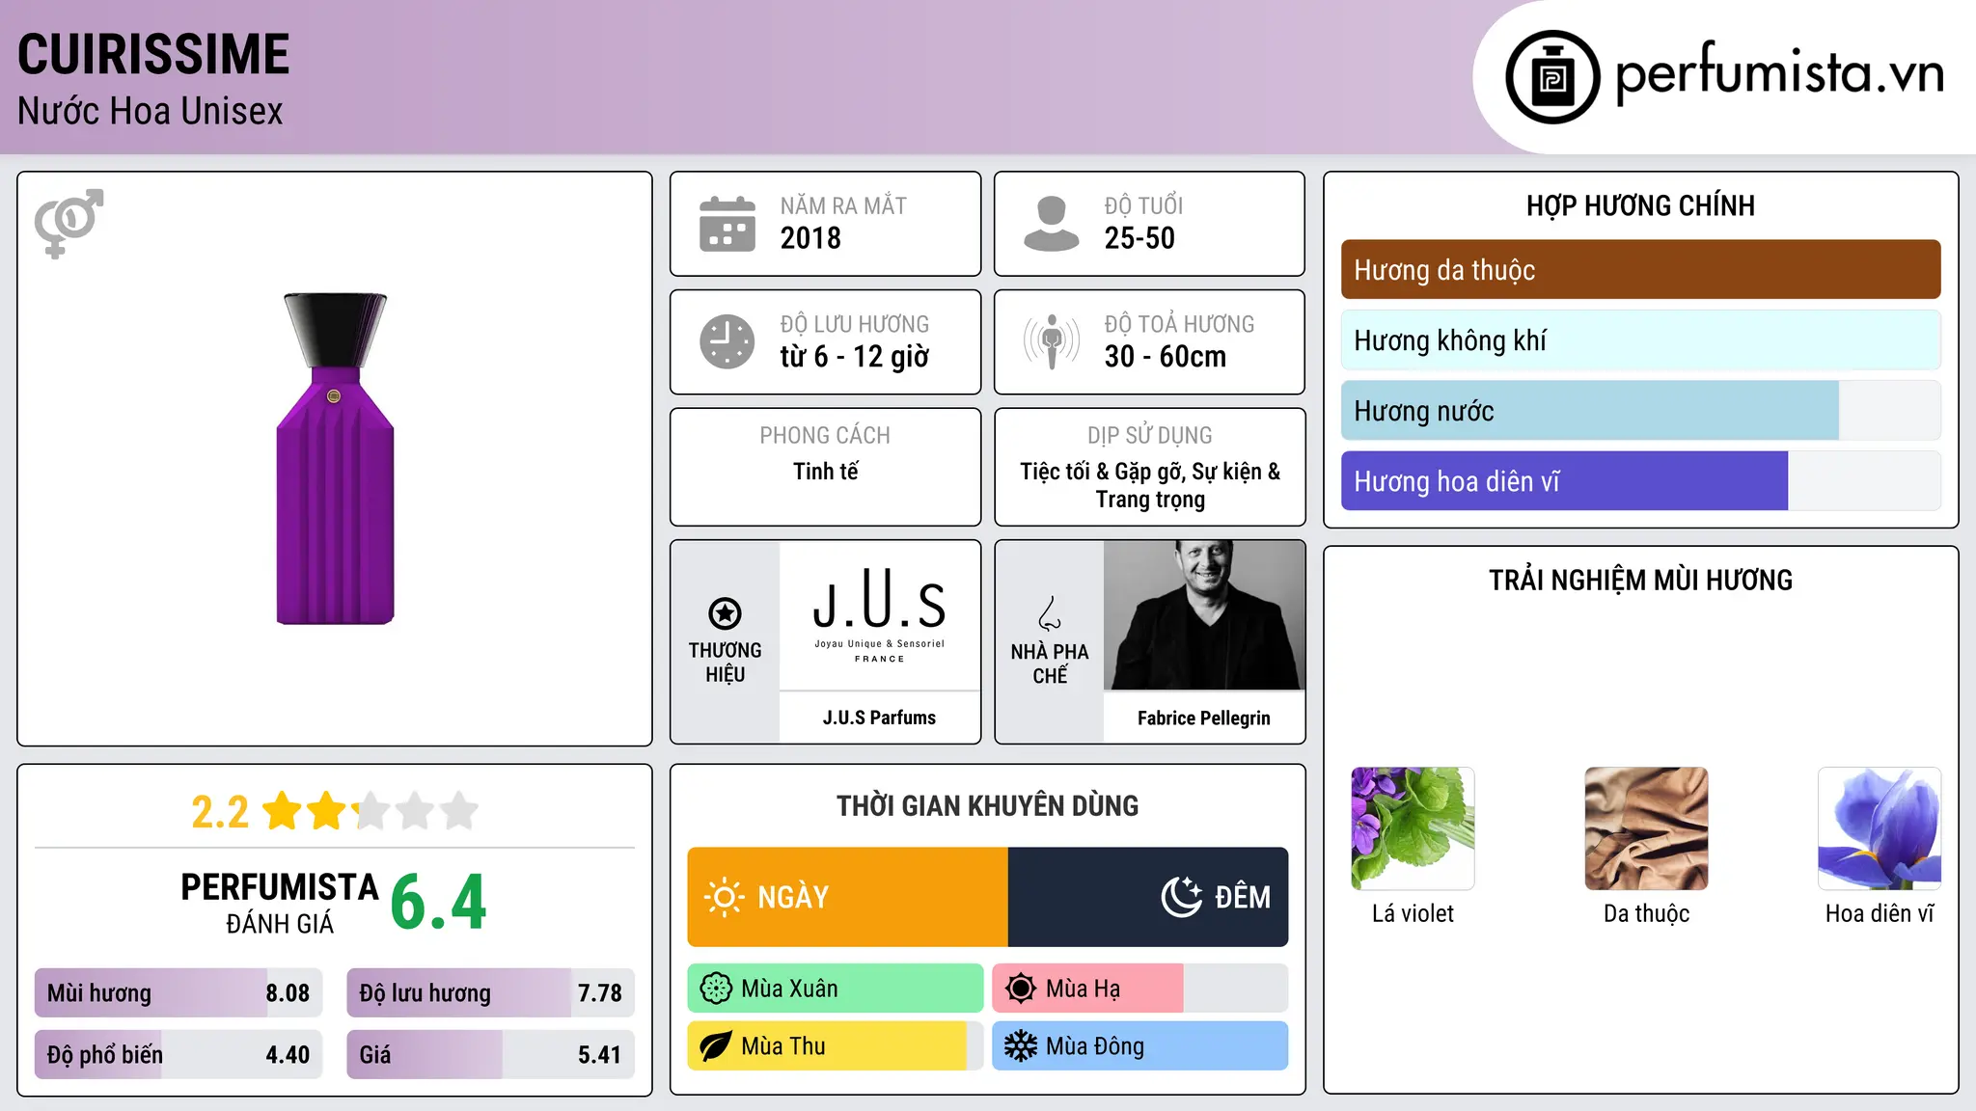Select the style value Tinh tế
The height and width of the screenshot is (1111, 1976).
826,472
